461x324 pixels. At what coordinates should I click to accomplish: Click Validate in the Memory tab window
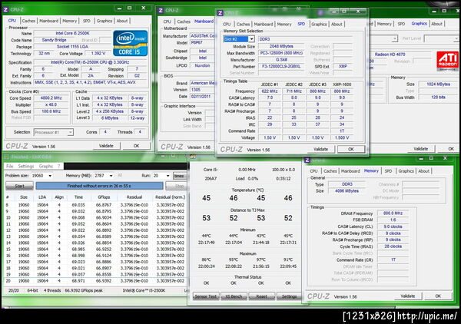408,296
